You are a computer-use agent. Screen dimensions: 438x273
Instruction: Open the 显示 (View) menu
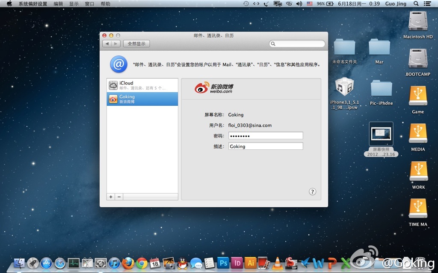[74, 3]
